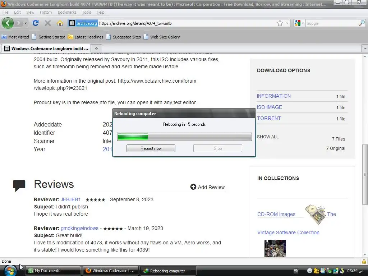Screen dimensions: 368x276
Task: Open the Tools menu
Action: point(86,12)
